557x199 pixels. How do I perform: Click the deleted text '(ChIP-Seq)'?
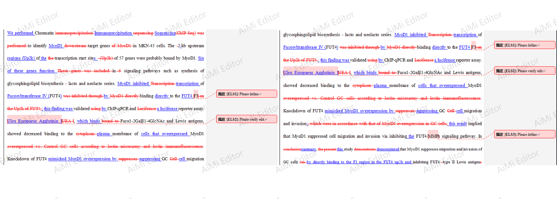[186, 33]
